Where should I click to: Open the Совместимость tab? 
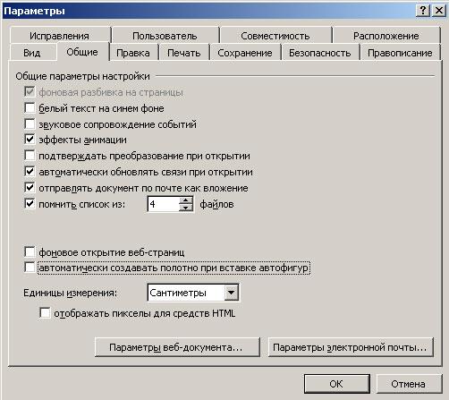tap(275, 36)
